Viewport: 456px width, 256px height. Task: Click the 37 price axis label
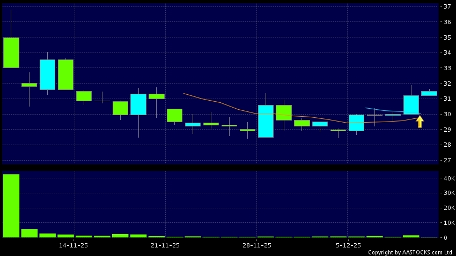click(446, 7)
